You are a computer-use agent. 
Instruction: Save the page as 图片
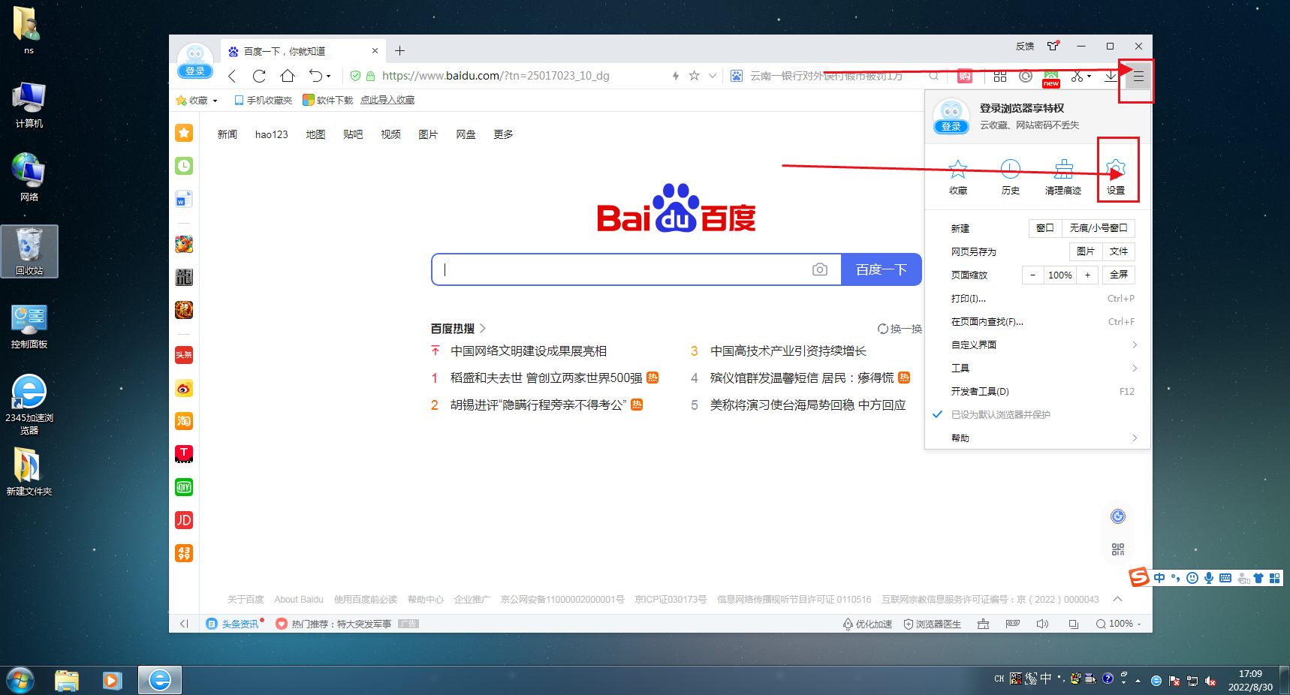point(1085,251)
